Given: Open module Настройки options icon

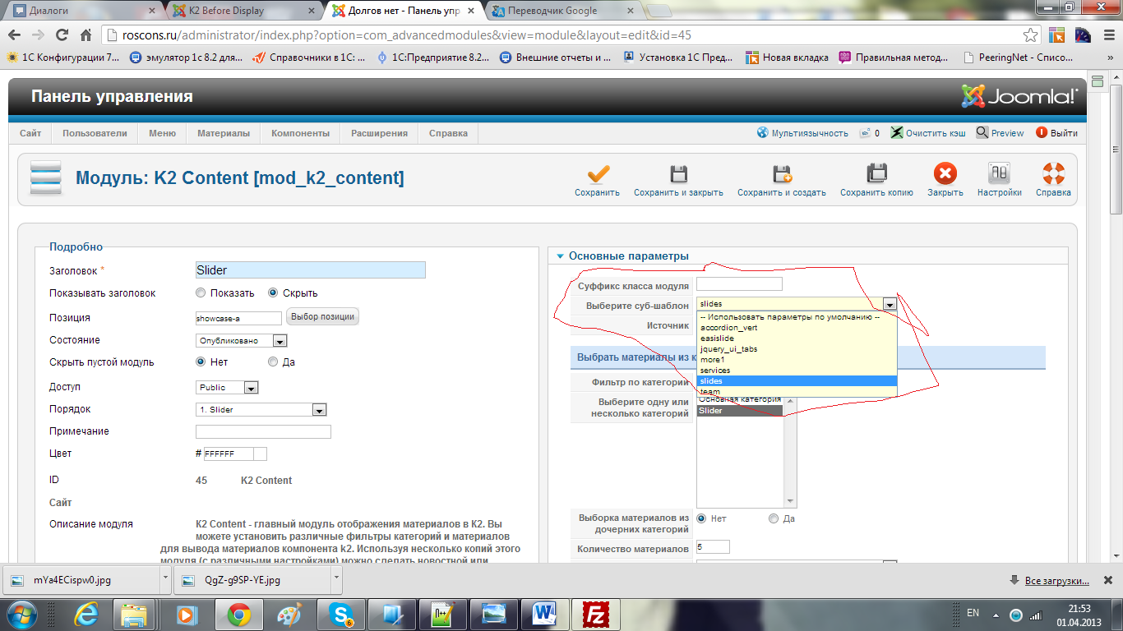Looking at the screenshot, I should click(x=999, y=174).
